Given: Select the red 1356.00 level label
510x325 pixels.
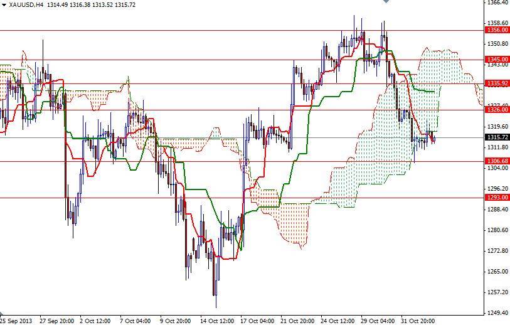Looking at the screenshot, I should 497,30.
